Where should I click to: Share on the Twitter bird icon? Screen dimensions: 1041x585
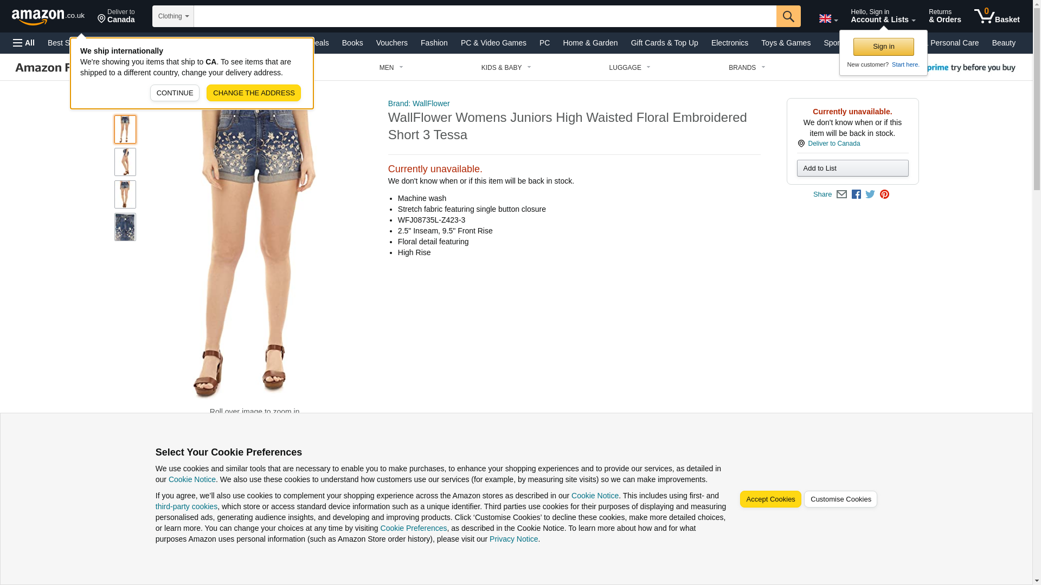[870, 194]
